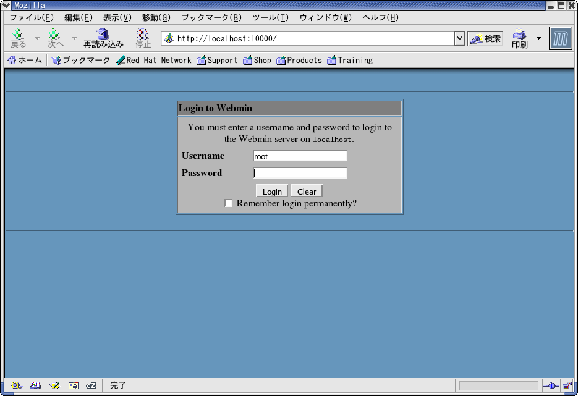Image resolution: width=578 pixels, height=396 pixels.
Task: Click the Login to Webmin heading
Action: (215, 108)
